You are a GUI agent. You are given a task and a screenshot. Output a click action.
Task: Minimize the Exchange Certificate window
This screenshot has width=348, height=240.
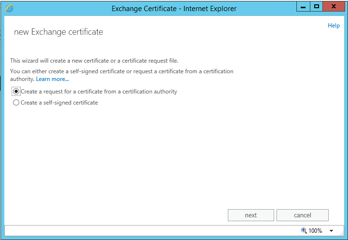tap(302, 7)
